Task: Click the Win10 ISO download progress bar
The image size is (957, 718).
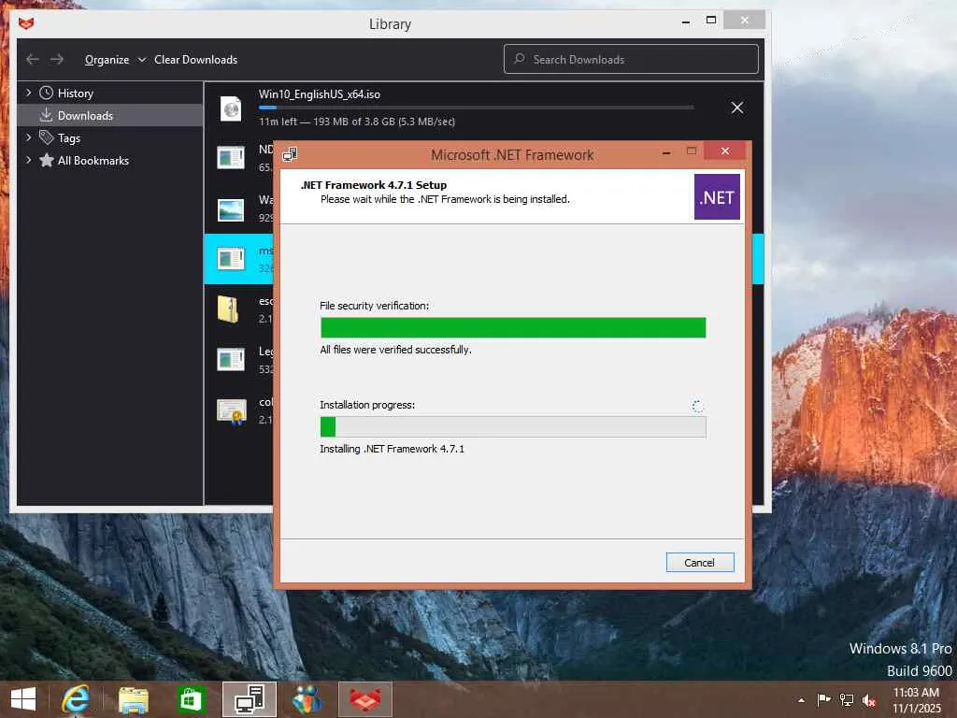Action: click(476, 108)
